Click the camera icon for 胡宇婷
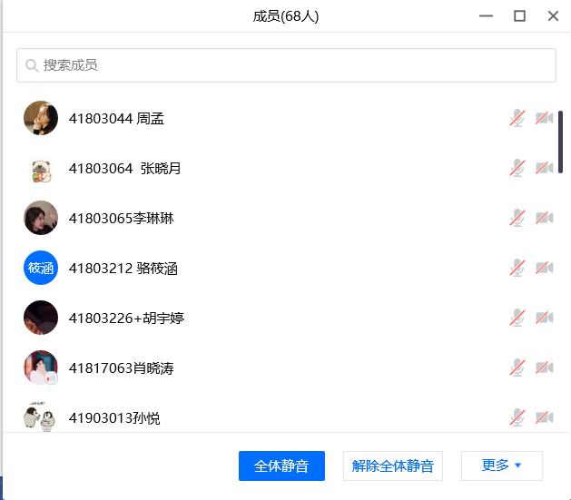 coord(544,318)
